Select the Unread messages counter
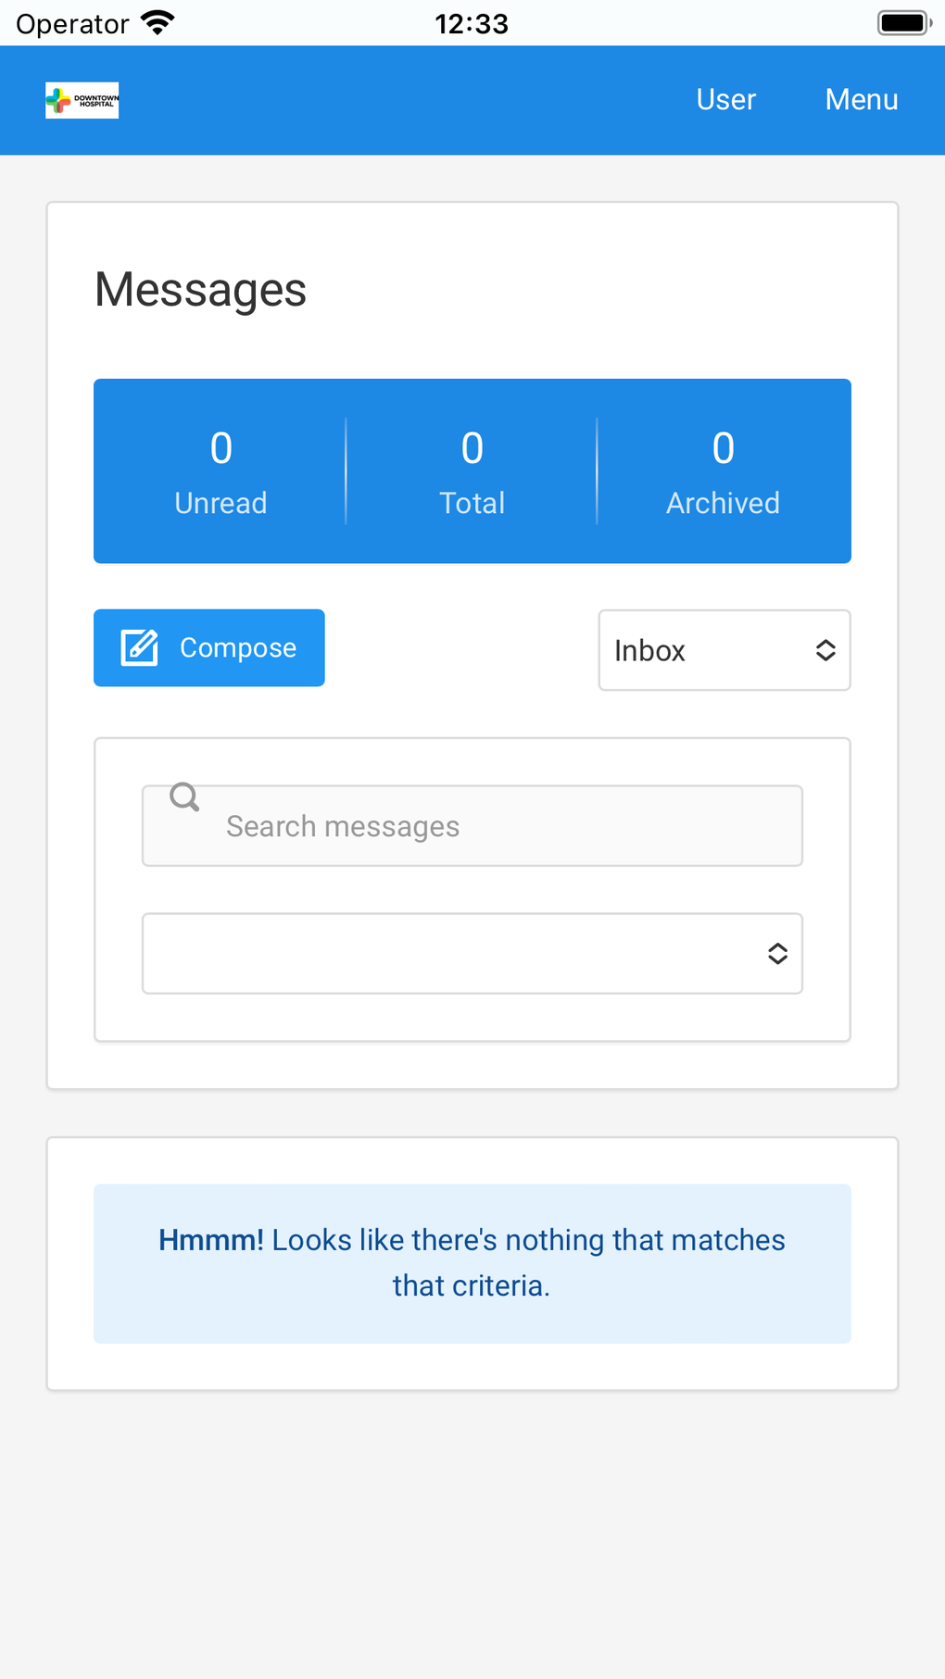945x1679 pixels. pos(220,471)
